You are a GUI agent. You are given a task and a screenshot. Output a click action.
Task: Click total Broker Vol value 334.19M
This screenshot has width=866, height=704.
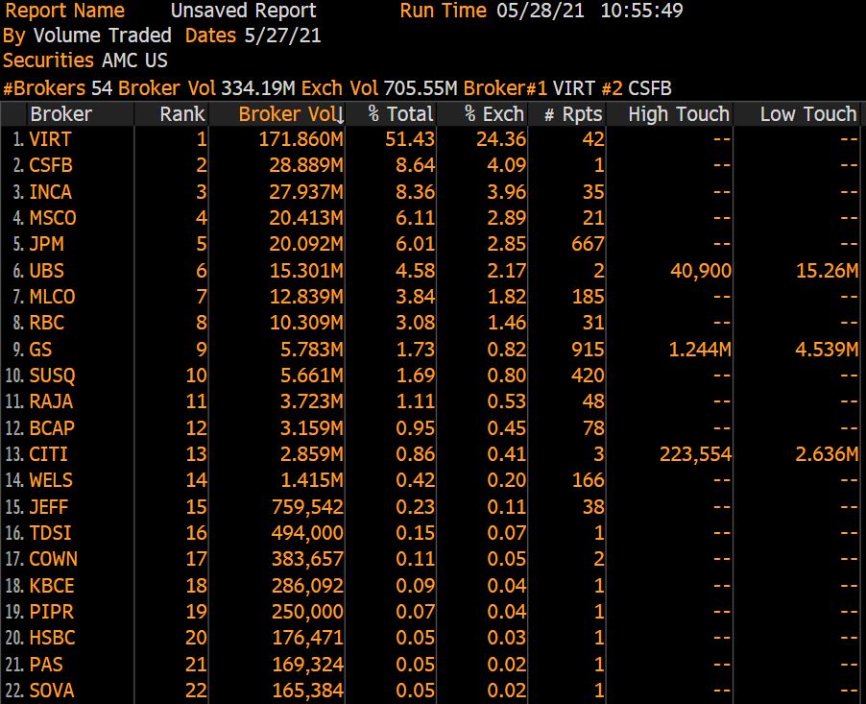tap(258, 87)
